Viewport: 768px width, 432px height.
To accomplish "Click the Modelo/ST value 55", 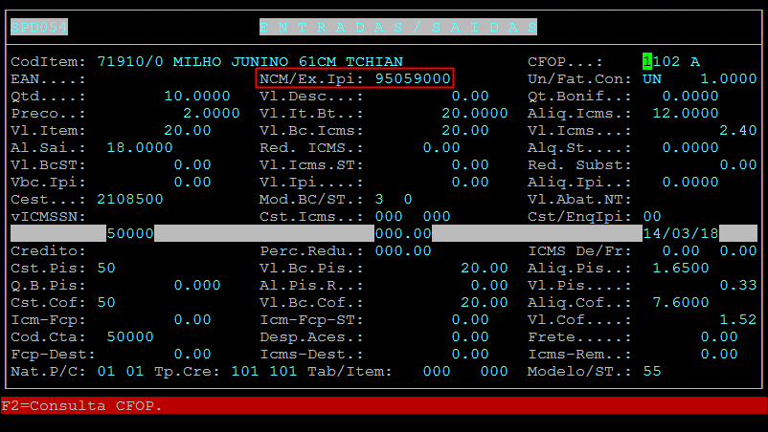I will click(651, 371).
